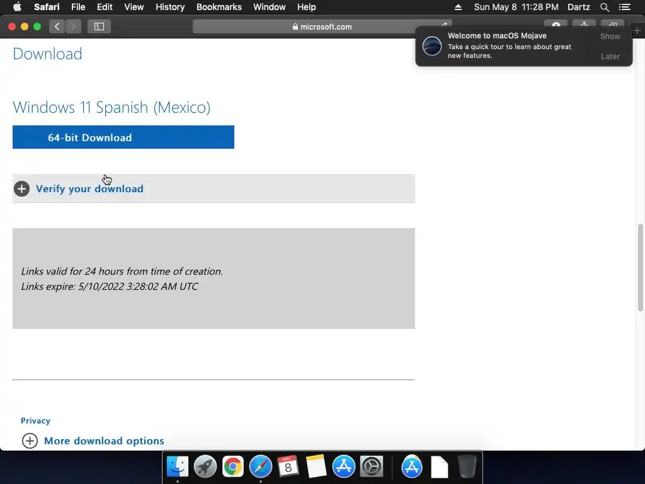Viewport: 645px width, 484px height.
Task: Click the Safari forward arrow button
Action: 73,26
